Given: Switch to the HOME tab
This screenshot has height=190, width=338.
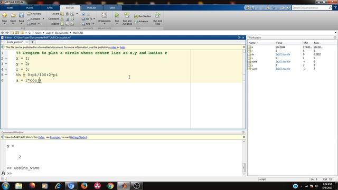Looking at the screenshot, I should [x=10, y=8].
